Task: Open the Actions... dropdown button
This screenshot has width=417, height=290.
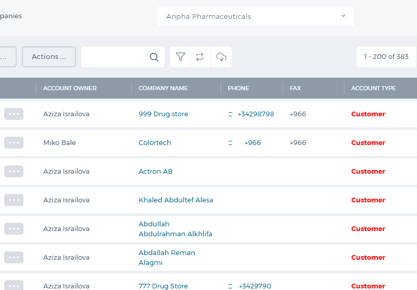Action: coord(49,57)
